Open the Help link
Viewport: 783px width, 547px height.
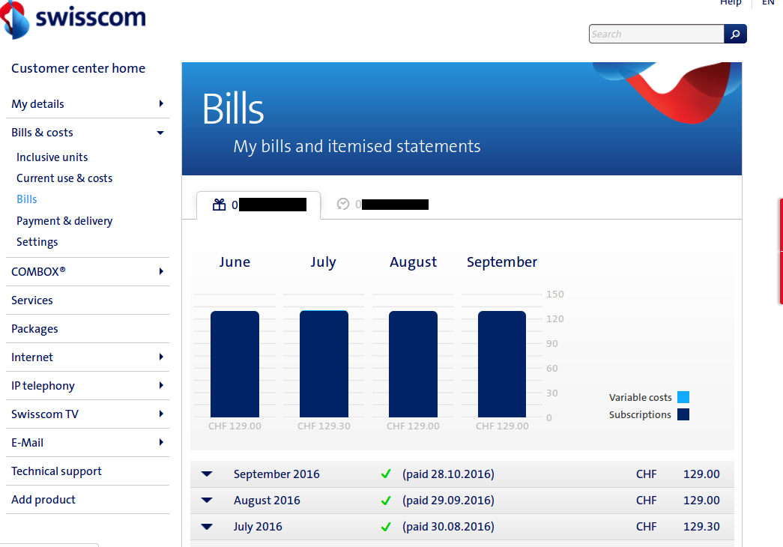pos(731,3)
